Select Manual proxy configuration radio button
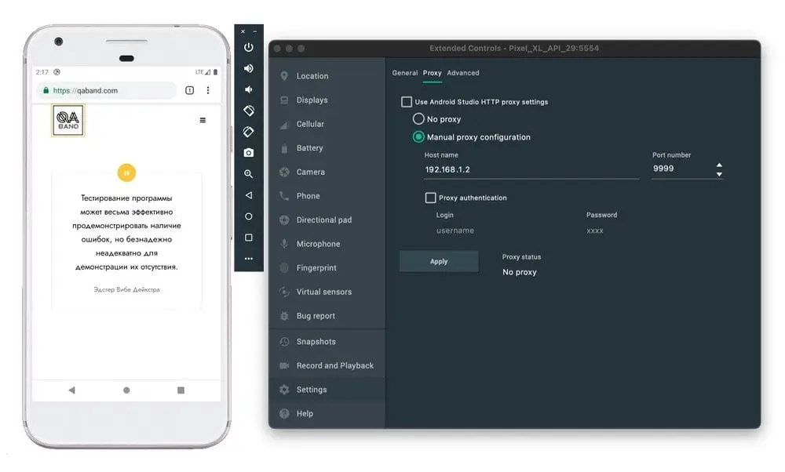The image size is (785, 472). pyautogui.click(x=418, y=137)
